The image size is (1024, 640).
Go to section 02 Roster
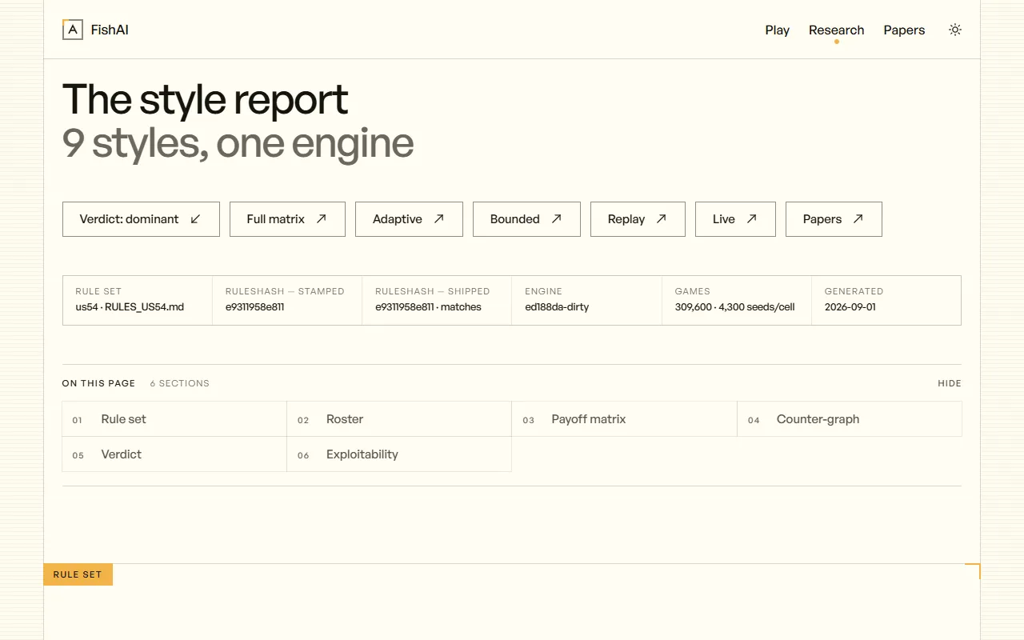[x=399, y=419]
